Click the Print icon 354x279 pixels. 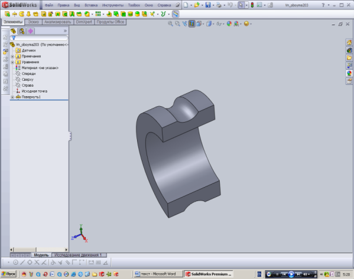[219, 5]
